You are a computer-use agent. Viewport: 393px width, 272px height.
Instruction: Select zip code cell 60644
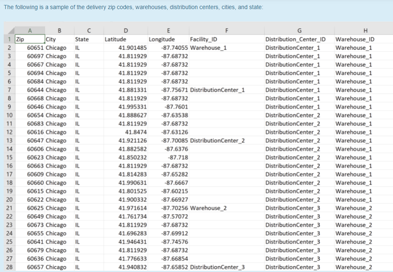pos(30,90)
